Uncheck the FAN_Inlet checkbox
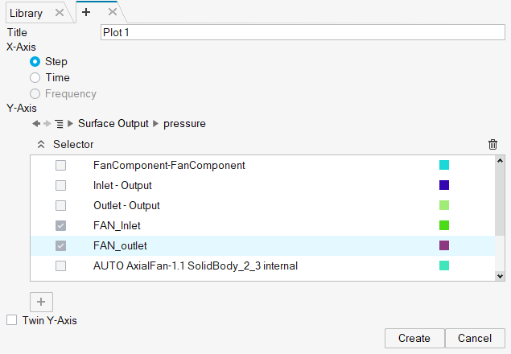 coord(60,225)
